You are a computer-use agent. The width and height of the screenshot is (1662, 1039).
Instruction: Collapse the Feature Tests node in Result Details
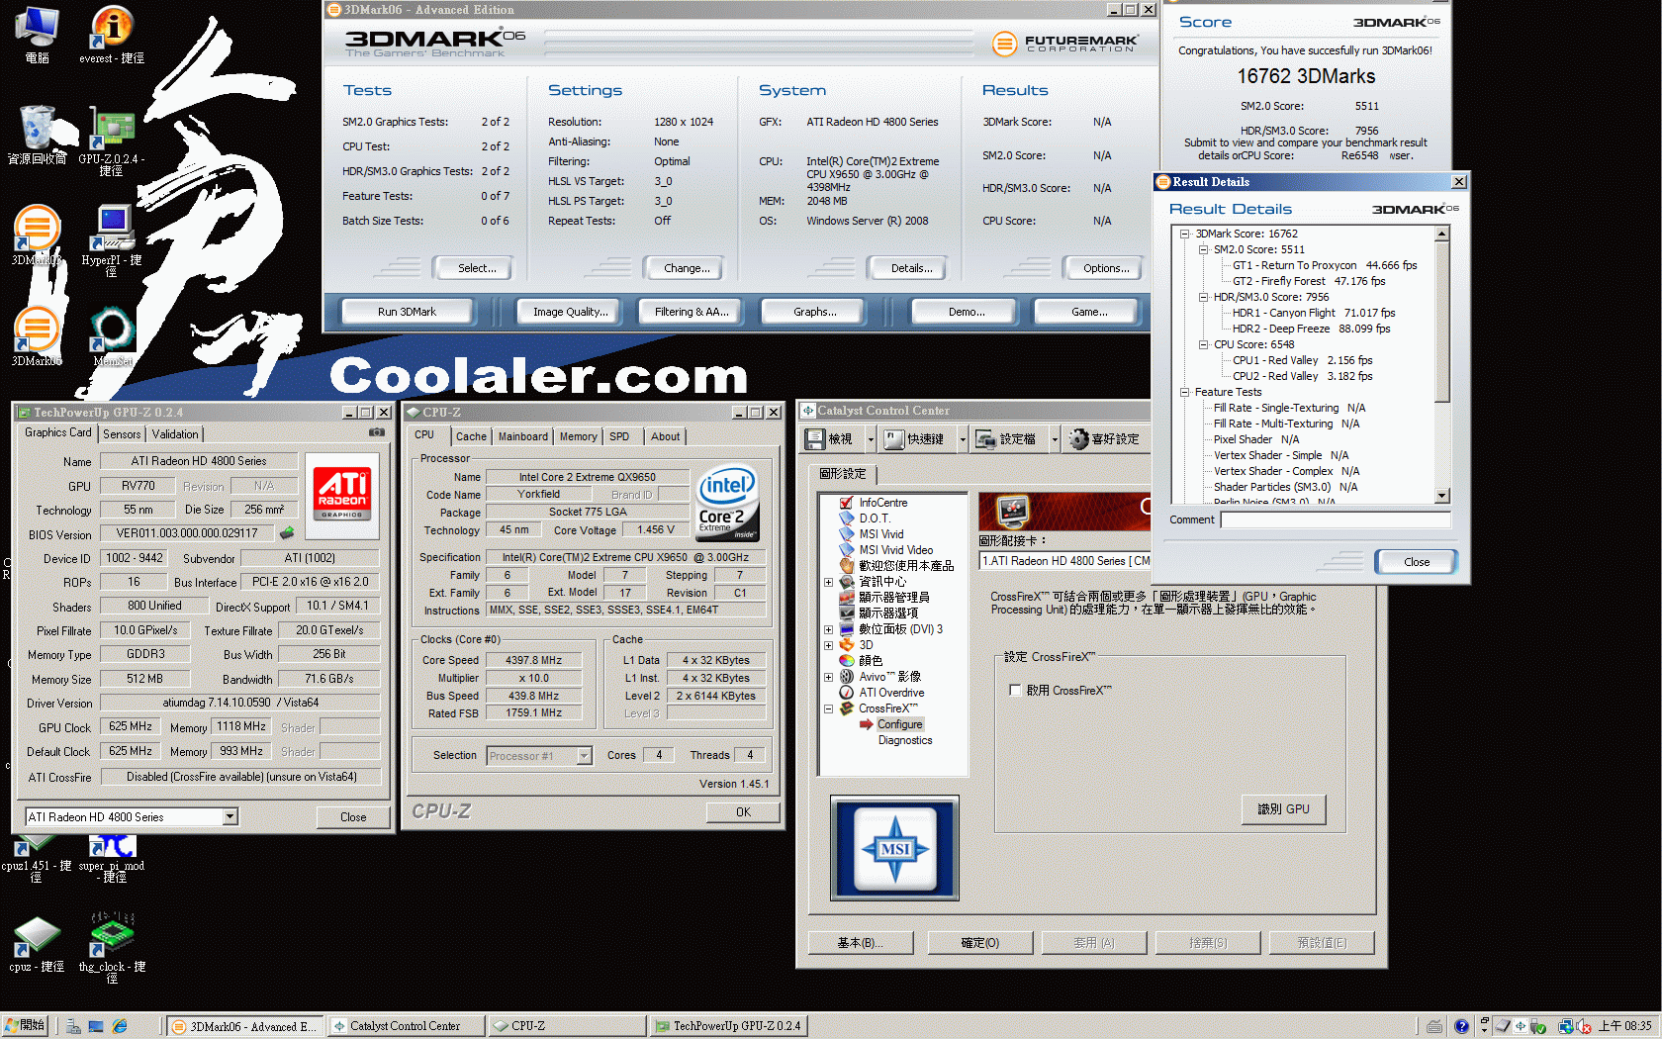[1184, 392]
